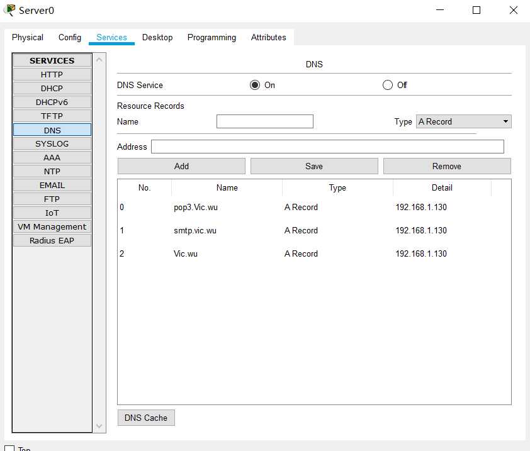Click the Save record button
This screenshot has height=451, width=530.
(x=314, y=166)
